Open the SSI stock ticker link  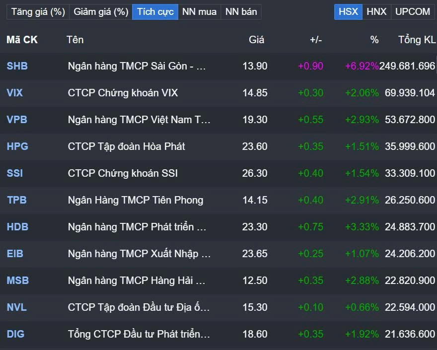click(x=15, y=173)
